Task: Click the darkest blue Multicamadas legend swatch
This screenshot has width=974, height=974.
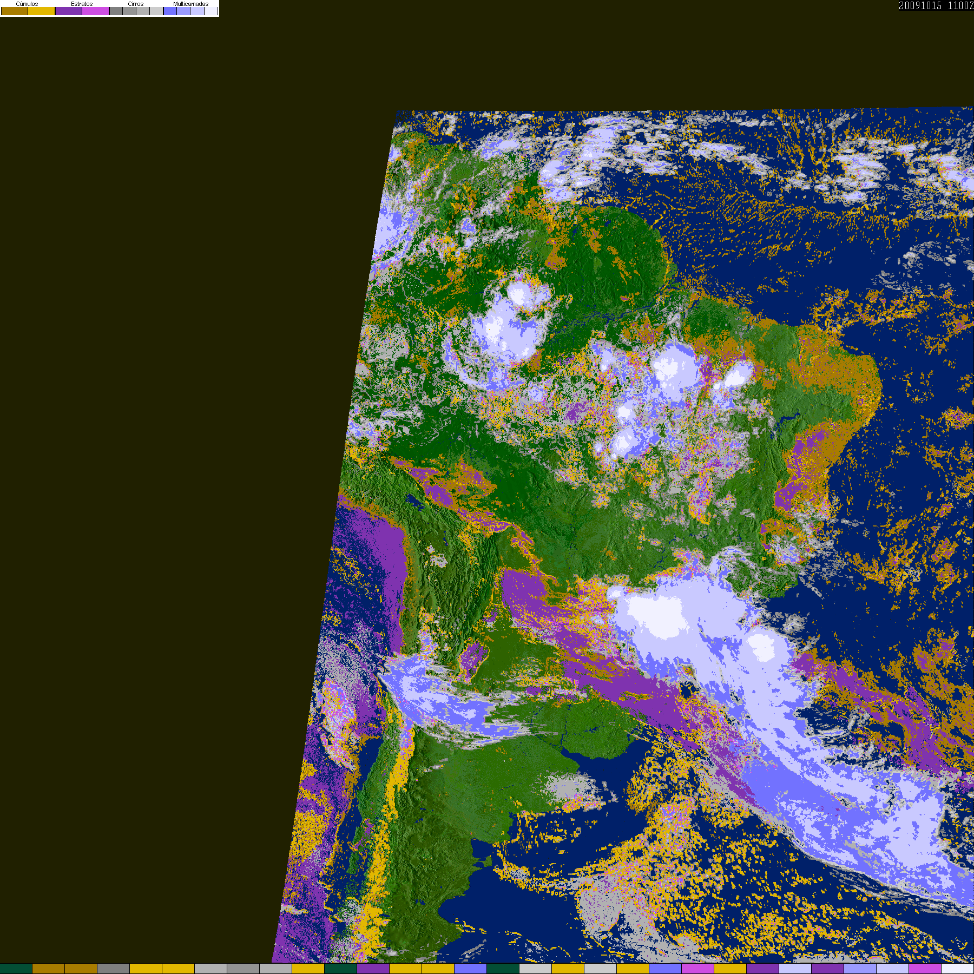Action: 170,11
